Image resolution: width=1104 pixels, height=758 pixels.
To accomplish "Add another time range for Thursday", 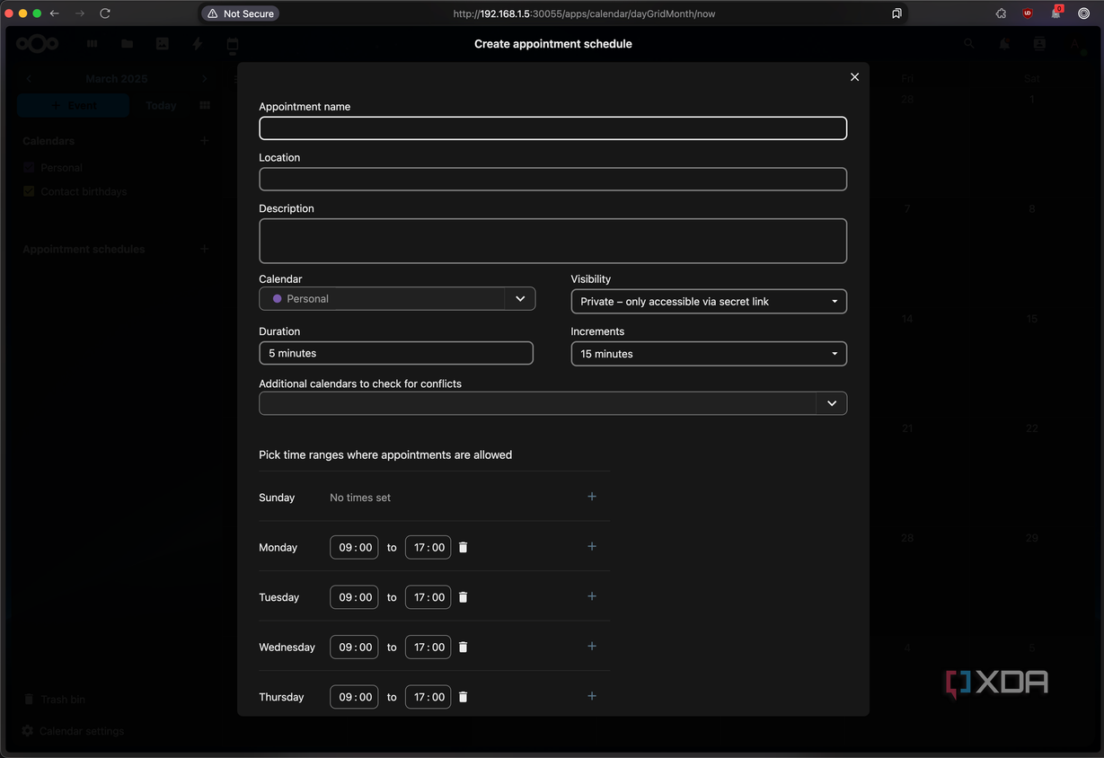I will (x=592, y=696).
